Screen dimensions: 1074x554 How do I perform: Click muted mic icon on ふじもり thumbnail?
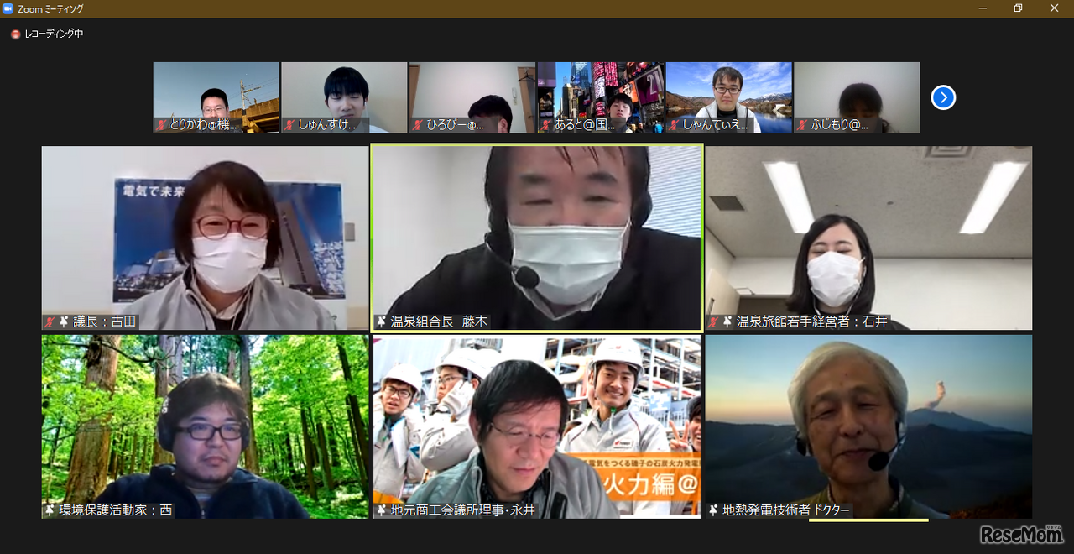click(x=802, y=125)
